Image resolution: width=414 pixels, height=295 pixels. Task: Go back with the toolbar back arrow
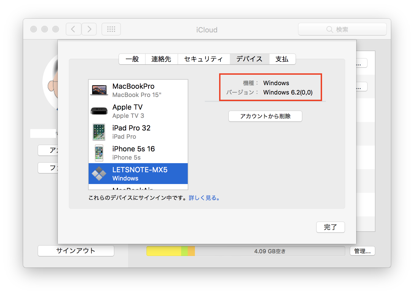tap(73, 29)
